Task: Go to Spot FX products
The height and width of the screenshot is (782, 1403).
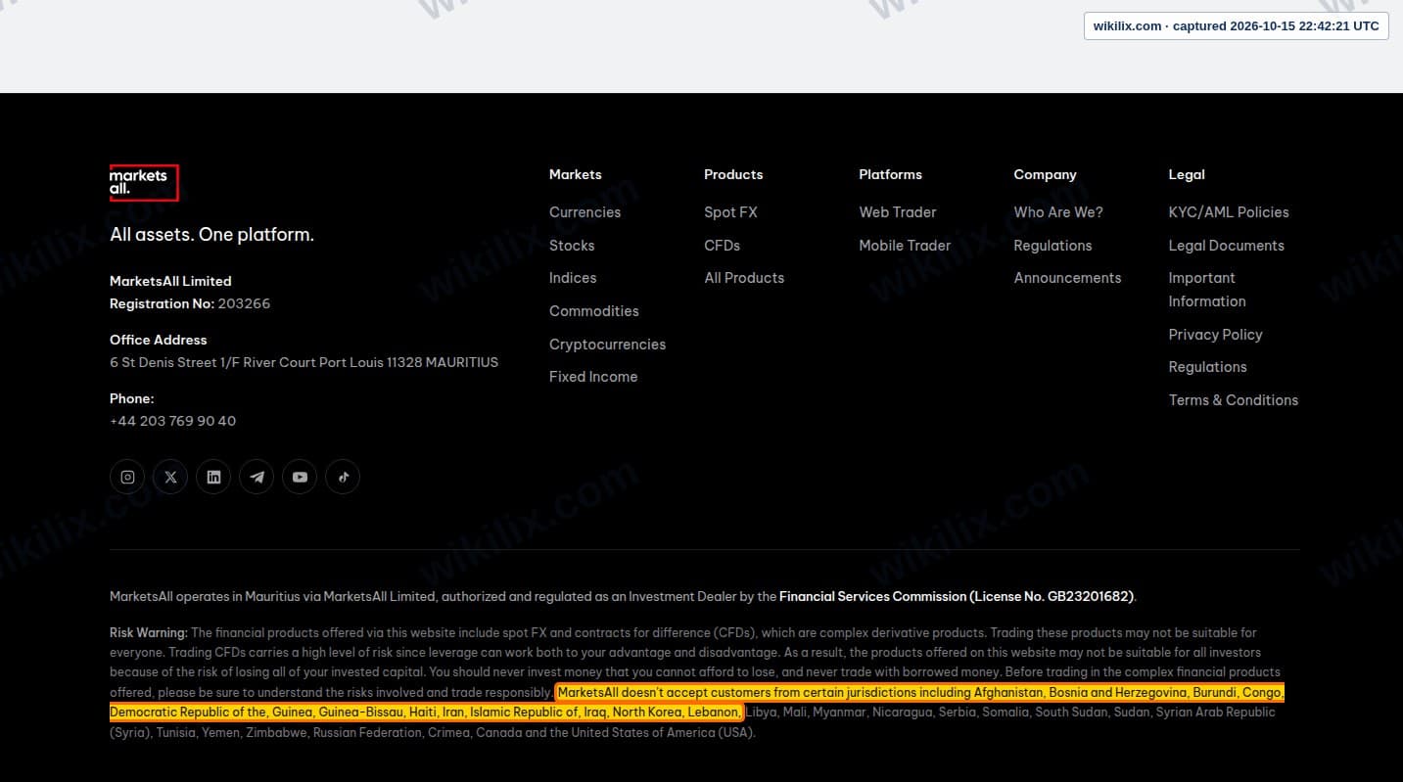Action: click(730, 212)
